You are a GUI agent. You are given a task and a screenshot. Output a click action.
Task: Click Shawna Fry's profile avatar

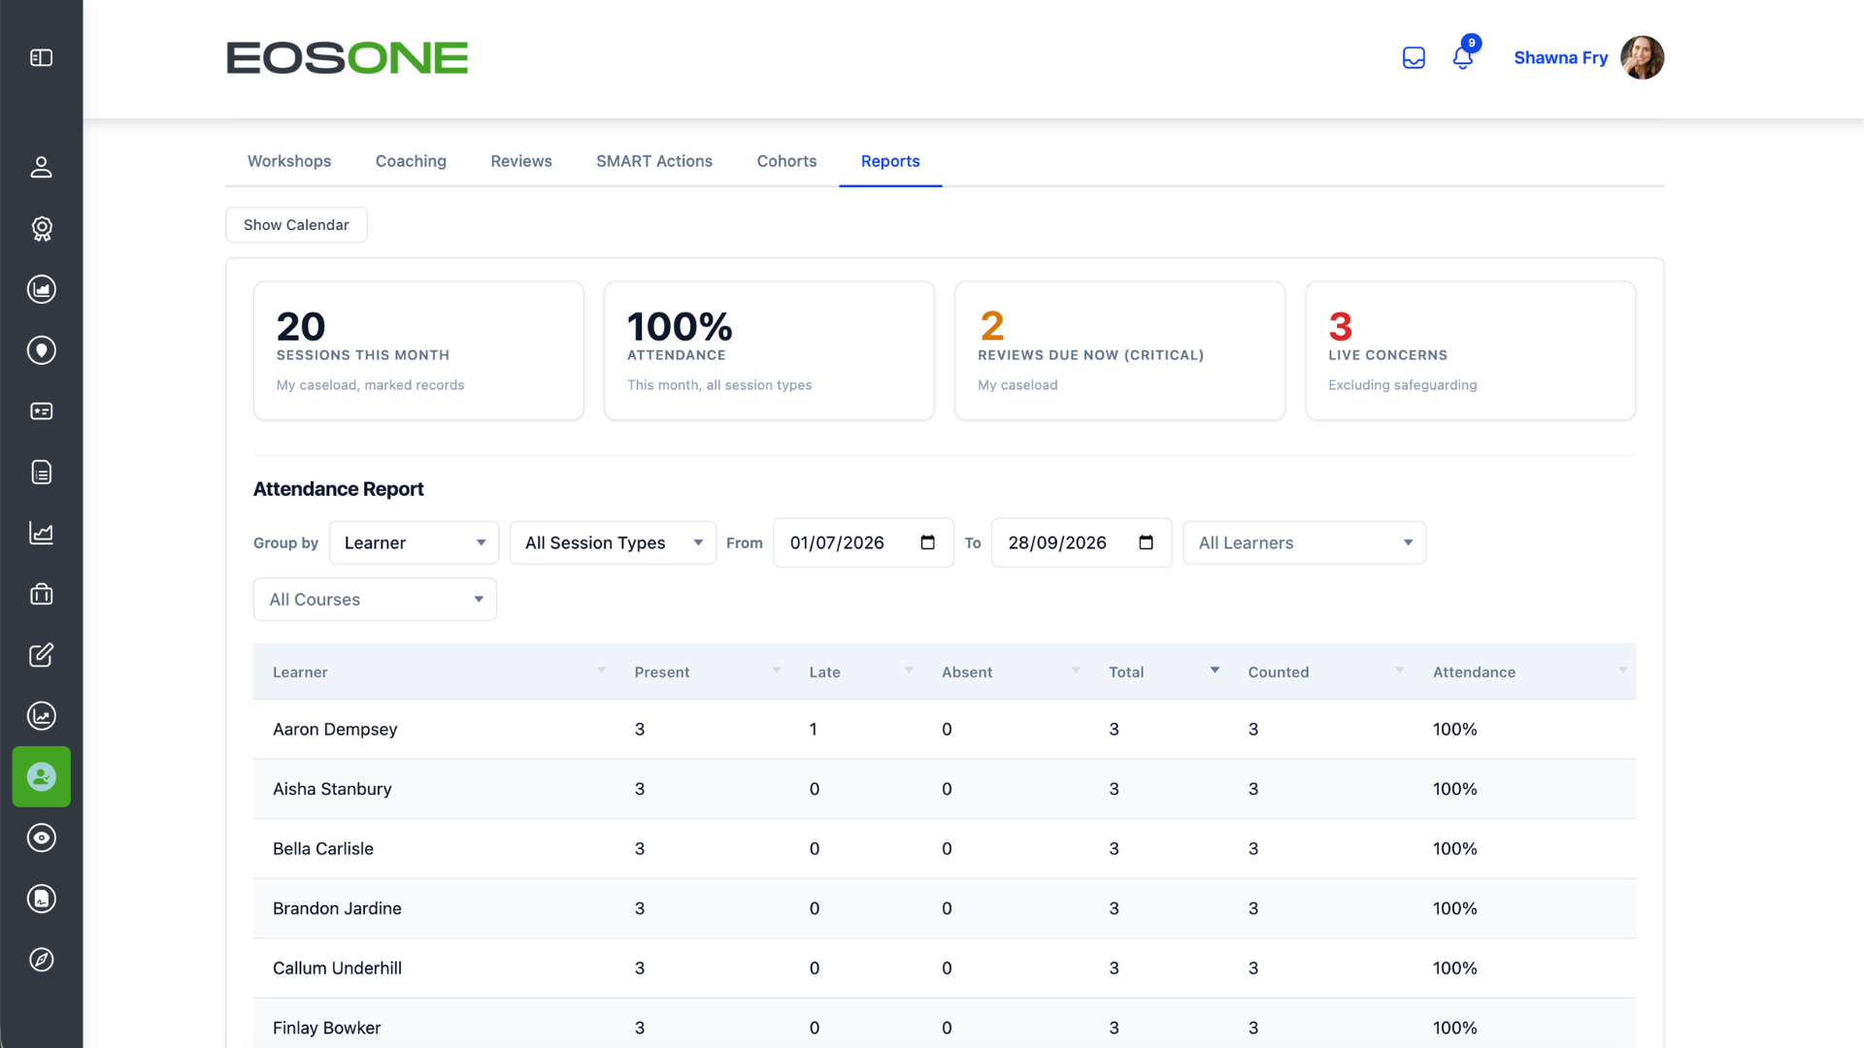(x=1643, y=58)
